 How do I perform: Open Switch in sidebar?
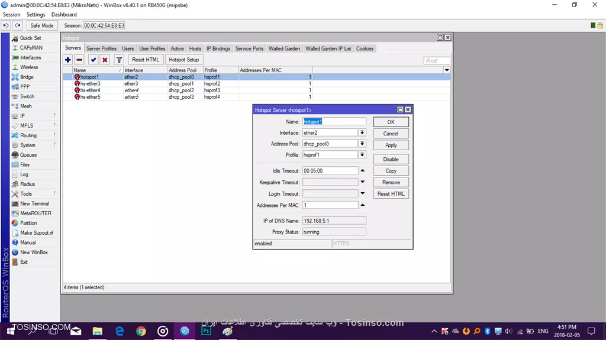coord(27,96)
